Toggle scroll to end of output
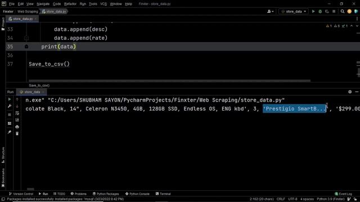Image resolution: width=360 pixels, height=202 pixels. [17, 120]
